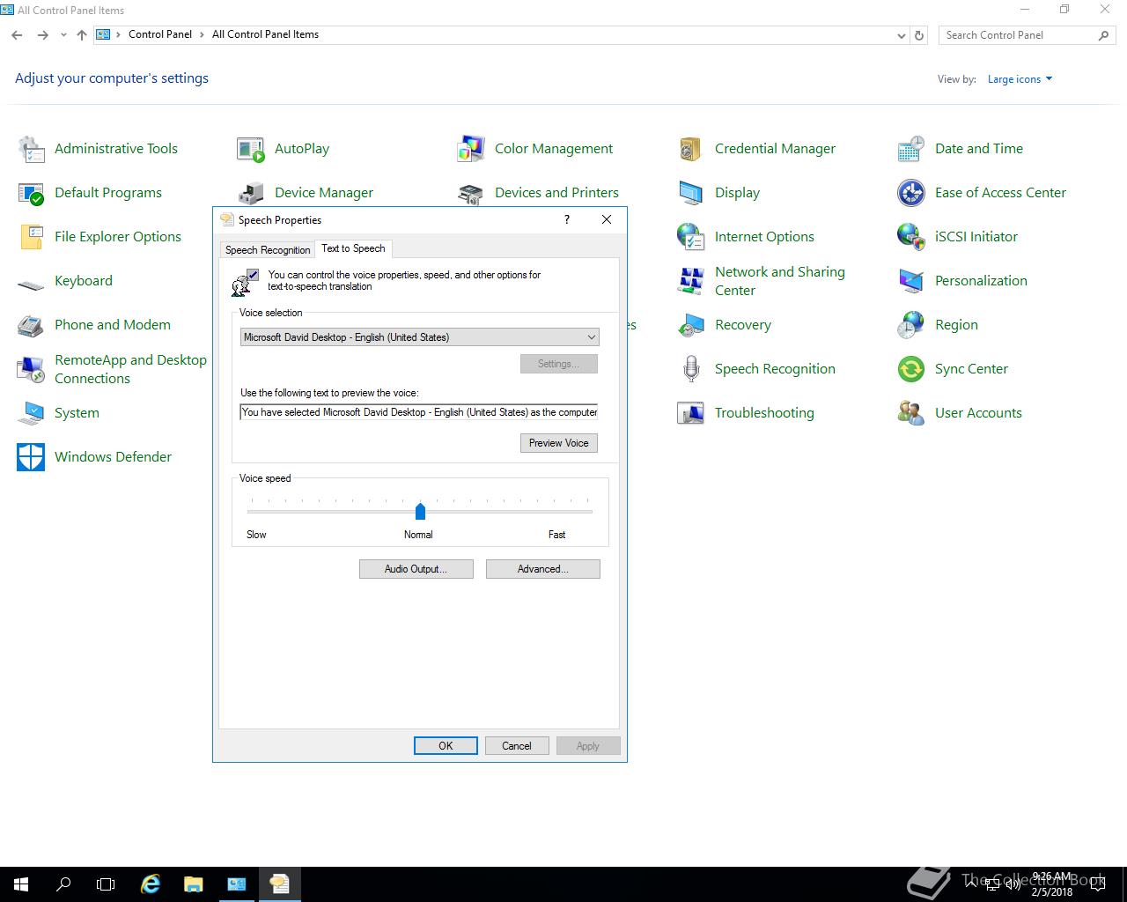Click the Refresh button in address bar
The height and width of the screenshot is (902, 1127).
[x=919, y=35]
